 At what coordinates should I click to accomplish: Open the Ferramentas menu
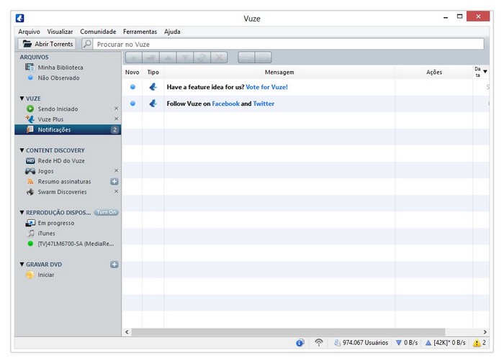point(140,32)
